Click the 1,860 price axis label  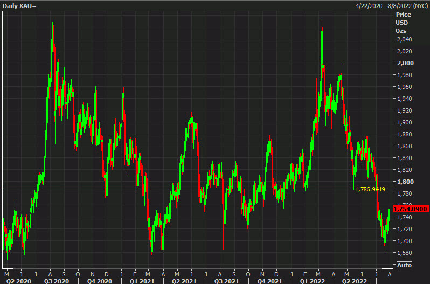click(x=405, y=146)
